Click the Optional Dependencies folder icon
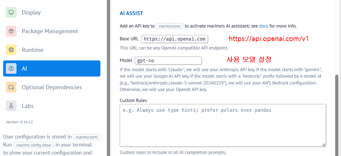 click(x=11, y=87)
